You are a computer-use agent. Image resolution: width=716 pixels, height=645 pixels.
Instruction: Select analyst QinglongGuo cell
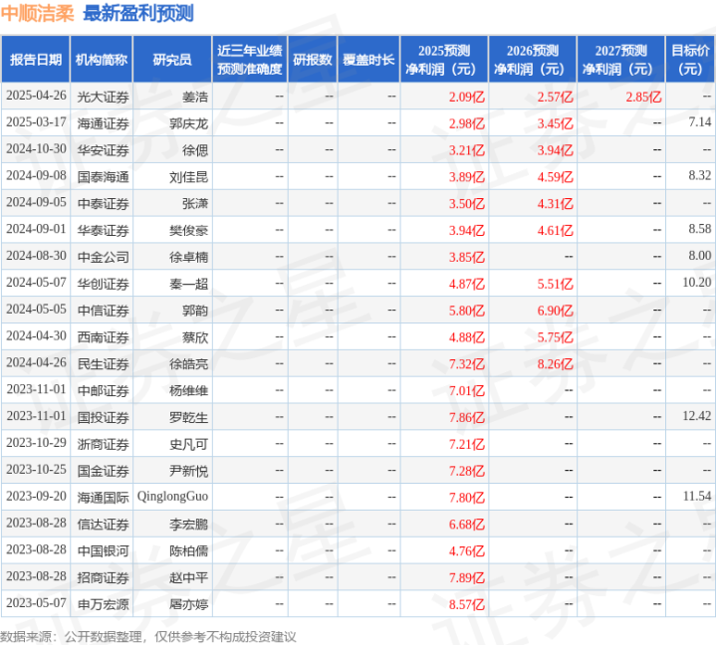[x=172, y=496]
